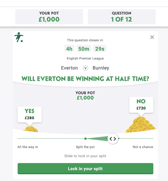Click 'Split the pot' slider label

pos(85,147)
